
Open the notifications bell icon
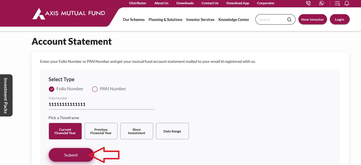point(347,3)
